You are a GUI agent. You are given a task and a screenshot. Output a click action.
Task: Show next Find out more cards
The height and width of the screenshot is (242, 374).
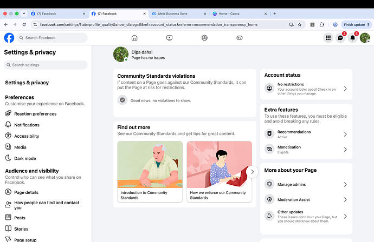click(x=253, y=172)
